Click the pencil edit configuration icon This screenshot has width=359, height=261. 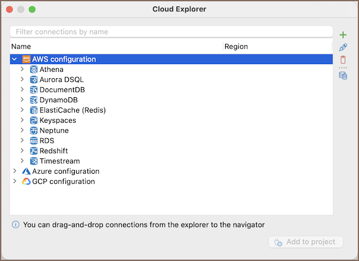(x=343, y=47)
